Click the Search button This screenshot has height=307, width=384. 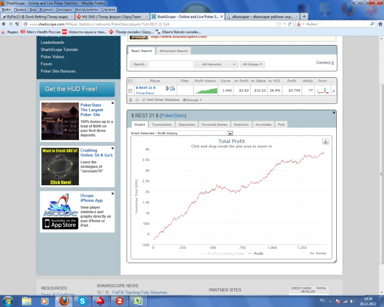pyautogui.click(x=139, y=64)
